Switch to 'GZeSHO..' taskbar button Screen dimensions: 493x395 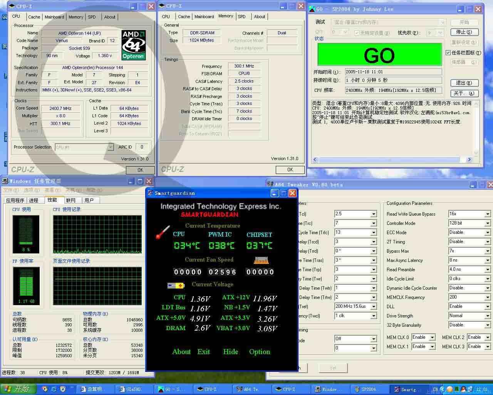(134, 389)
